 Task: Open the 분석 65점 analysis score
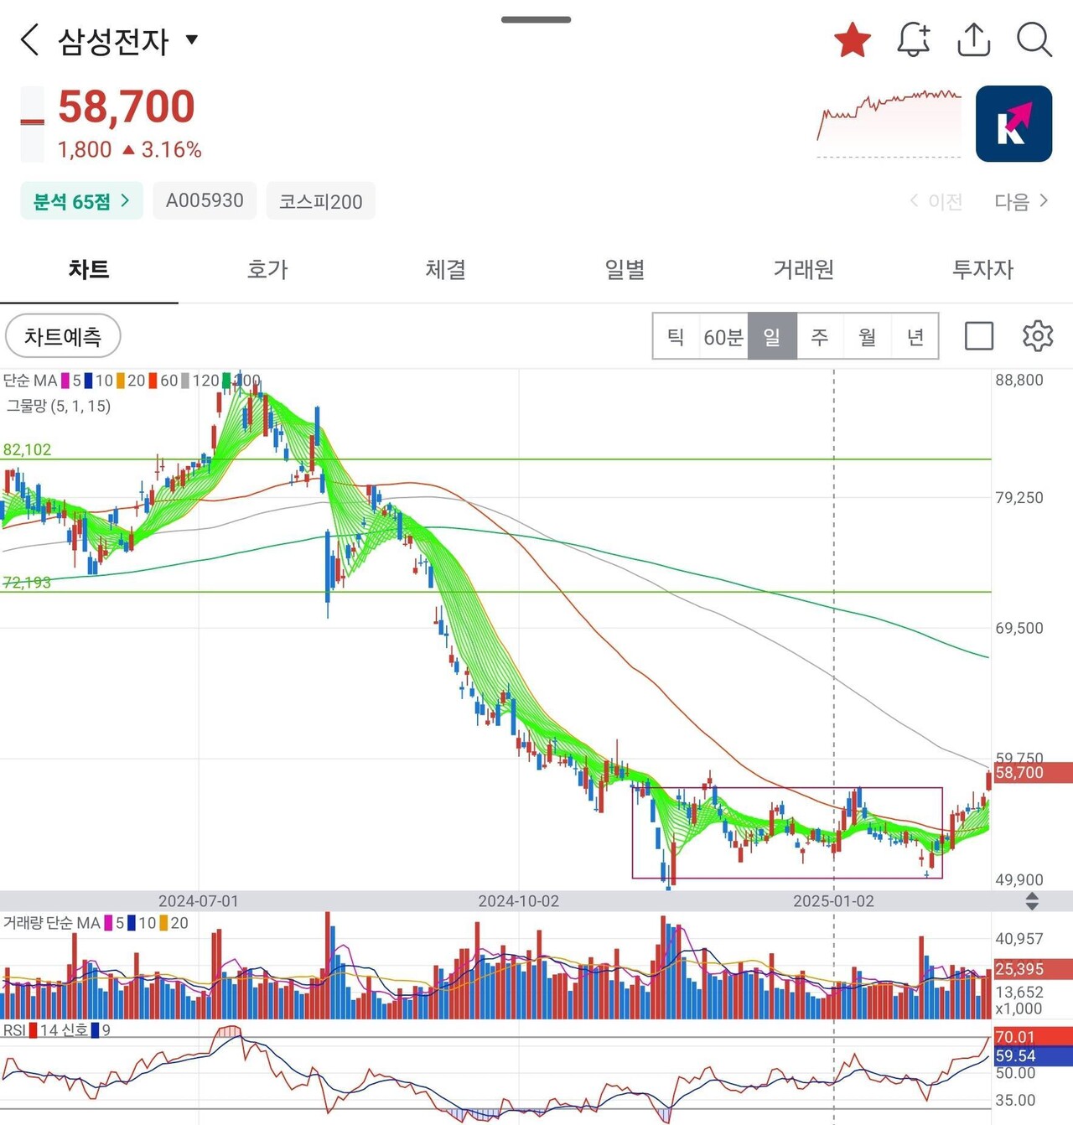(x=81, y=201)
